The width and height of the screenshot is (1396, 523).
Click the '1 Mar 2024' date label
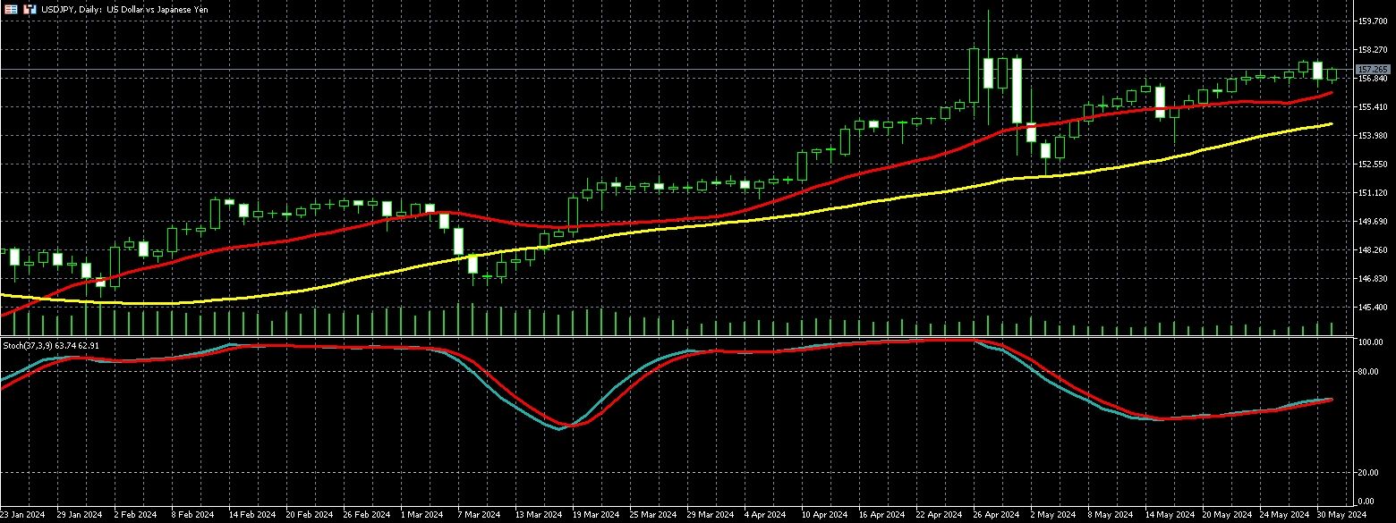[422, 515]
